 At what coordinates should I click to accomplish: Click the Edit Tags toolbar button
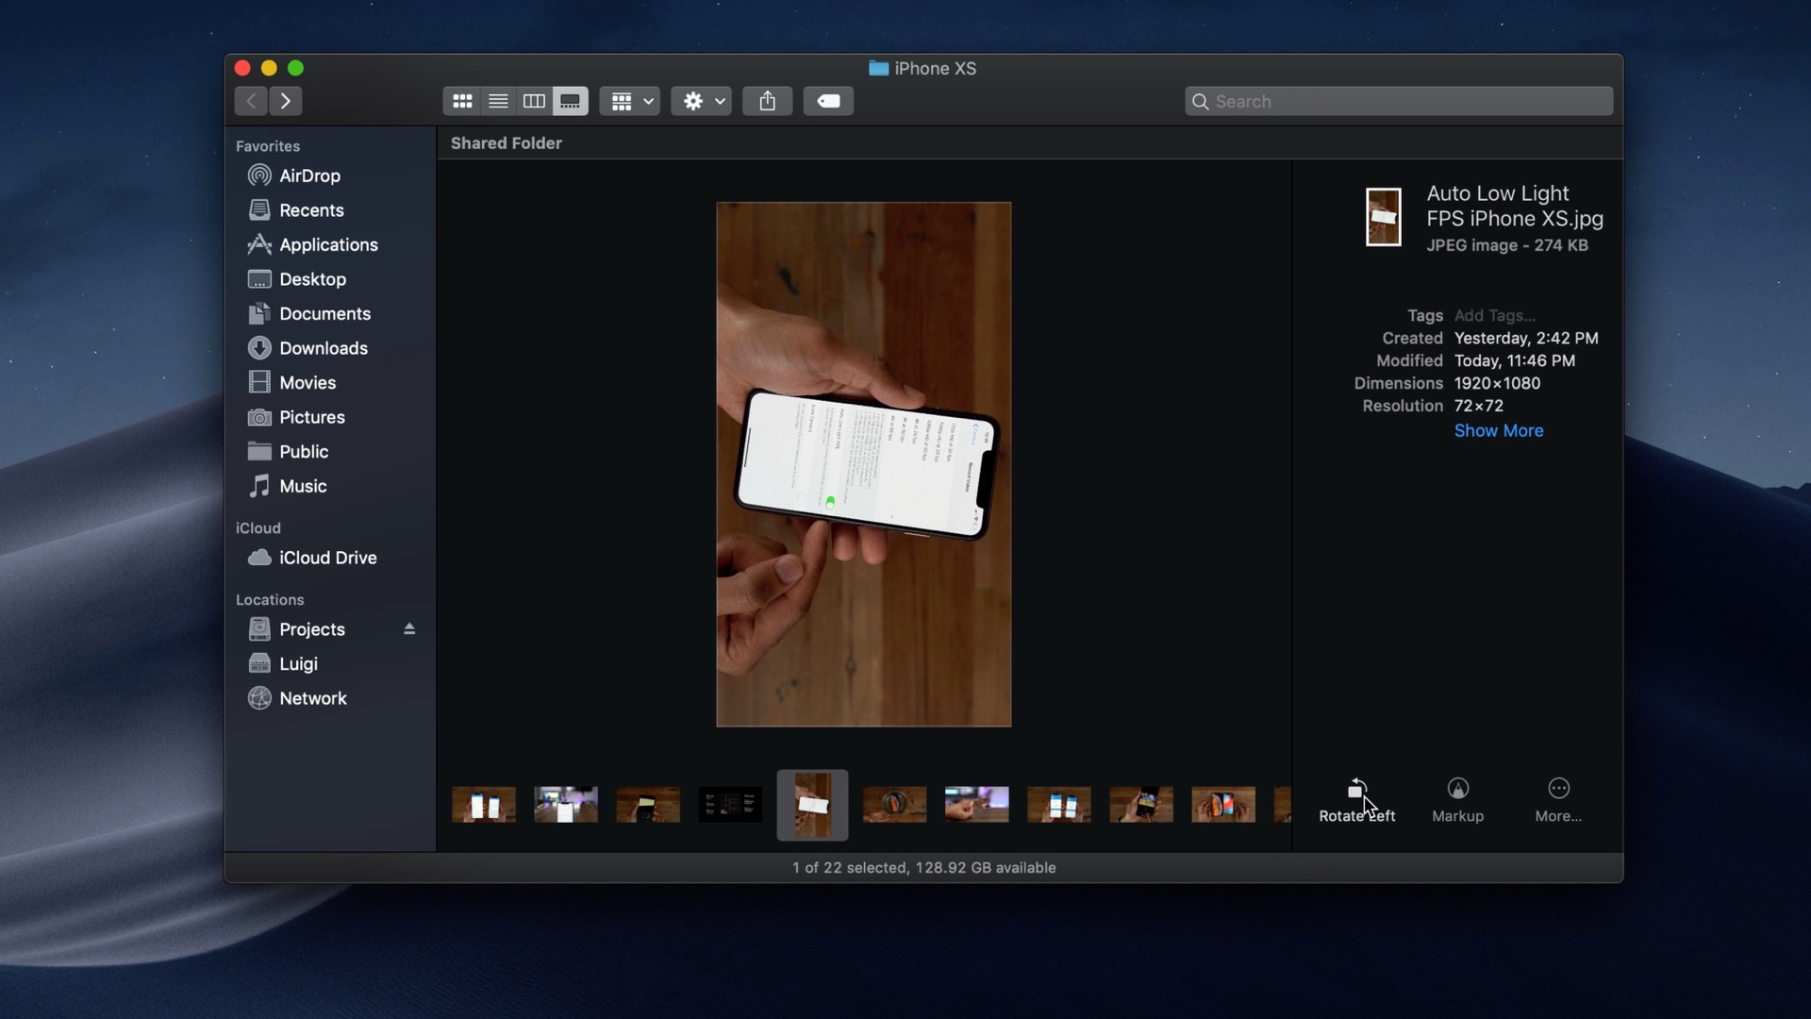(x=828, y=101)
